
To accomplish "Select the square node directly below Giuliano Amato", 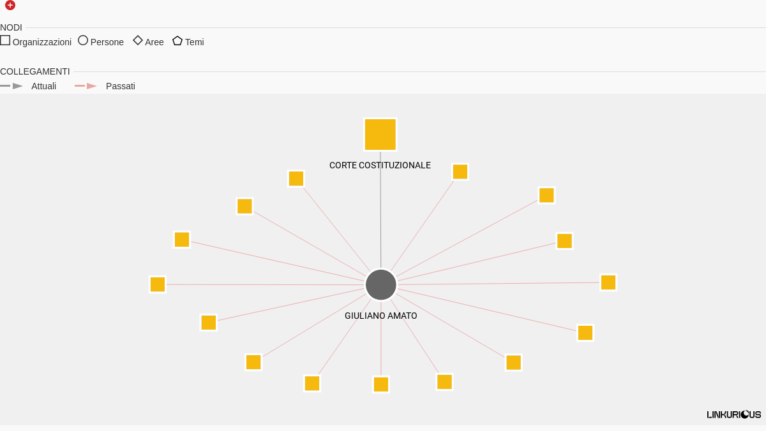I will pos(381,384).
